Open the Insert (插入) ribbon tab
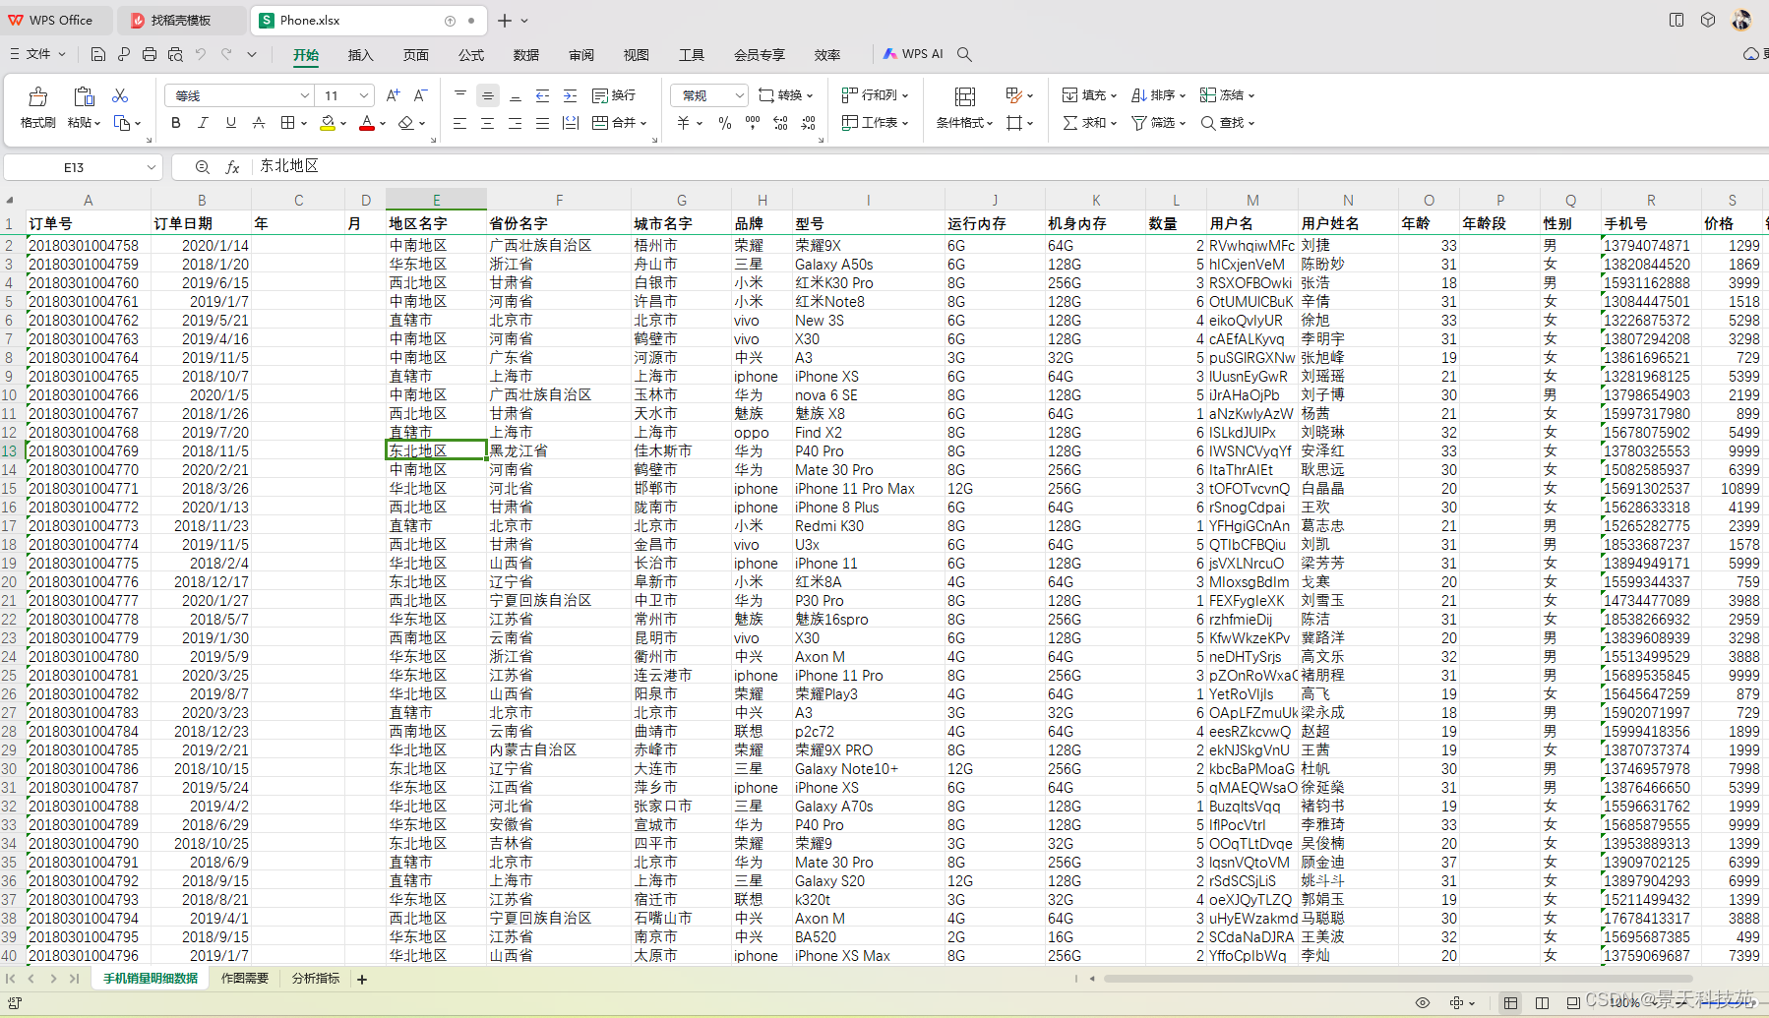Viewport: 1769px width, 1018px height. [361, 55]
